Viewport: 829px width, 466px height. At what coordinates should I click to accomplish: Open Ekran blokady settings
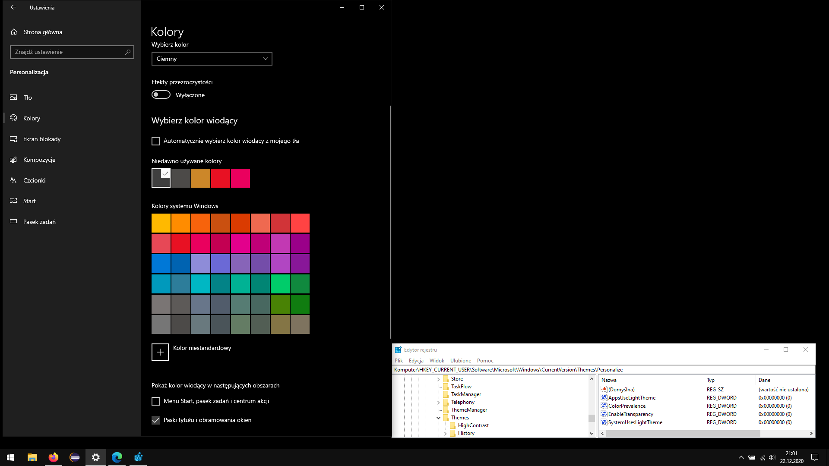(41, 139)
